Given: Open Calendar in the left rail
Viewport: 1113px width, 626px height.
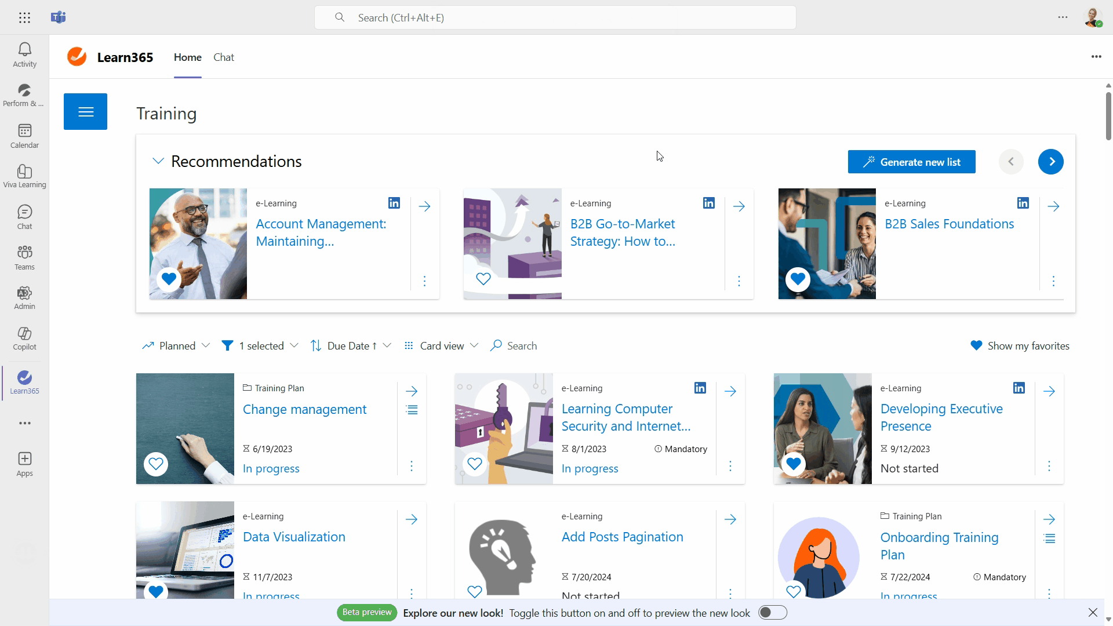Looking at the screenshot, I should tap(24, 136).
